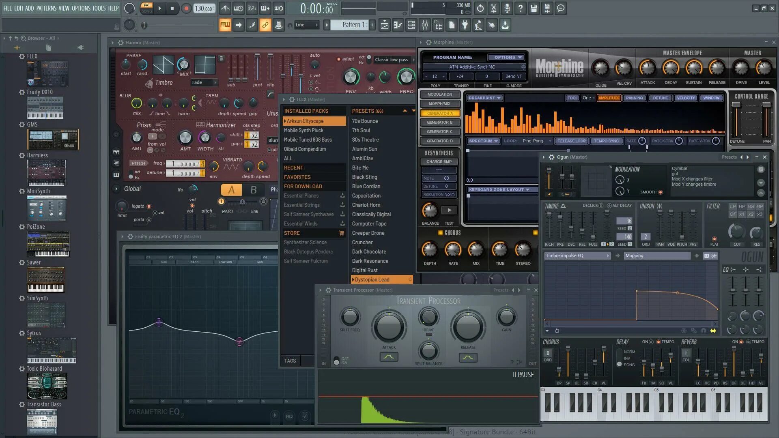Open the mixer from the toolbar
This screenshot has height=438, width=779.
point(425,25)
